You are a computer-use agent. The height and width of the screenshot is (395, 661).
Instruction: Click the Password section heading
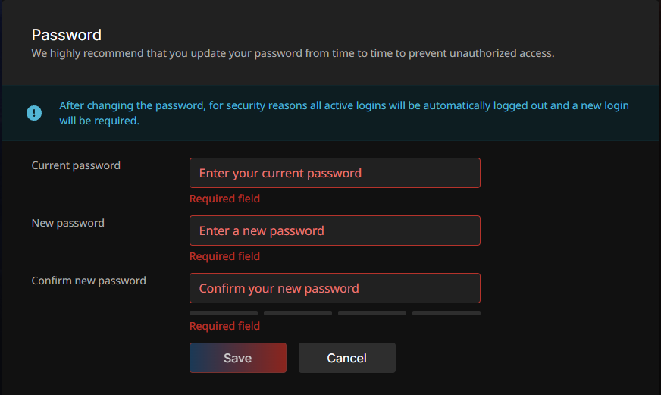[67, 35]
